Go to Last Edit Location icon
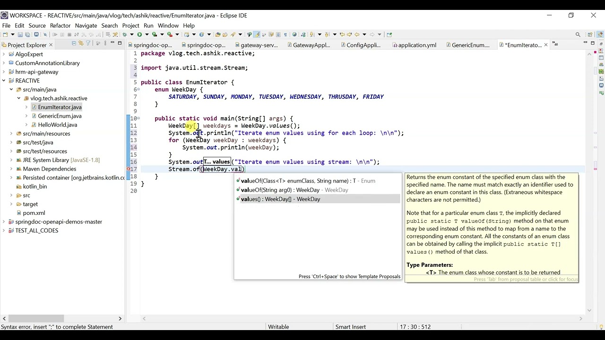This screenshot has height=340, width=605. click(342, 34)
